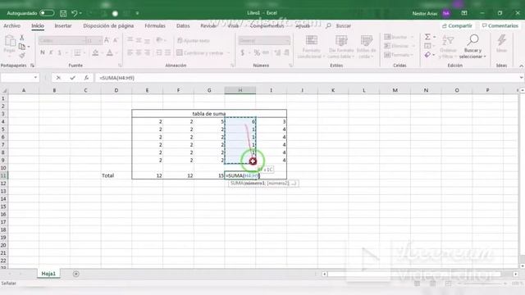The image size is (525, 295).
Task: Open Formato condicional menu
Action: tap(311, 47)
